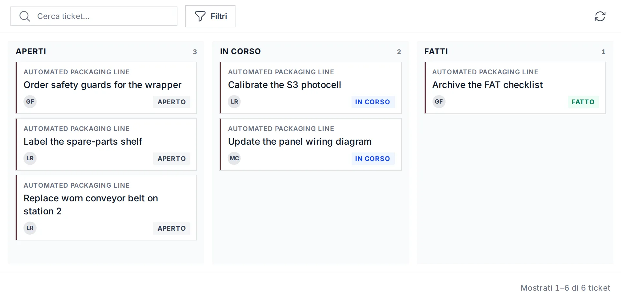Click project label on Calibrate S3 photocell card
The width and height of the screenshot is (621, 303).
(281, 72)
